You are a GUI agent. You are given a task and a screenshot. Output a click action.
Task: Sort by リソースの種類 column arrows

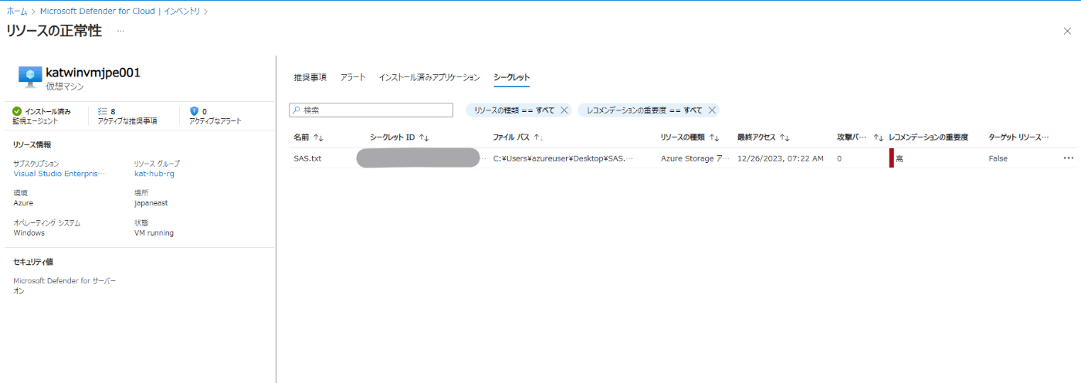[x=714, y=137]
